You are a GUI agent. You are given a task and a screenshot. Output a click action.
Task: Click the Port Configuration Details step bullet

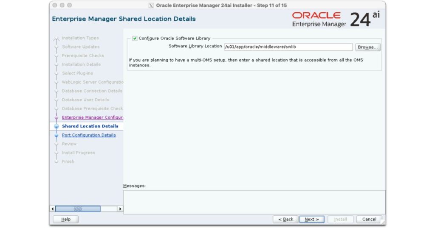point(56,135)
